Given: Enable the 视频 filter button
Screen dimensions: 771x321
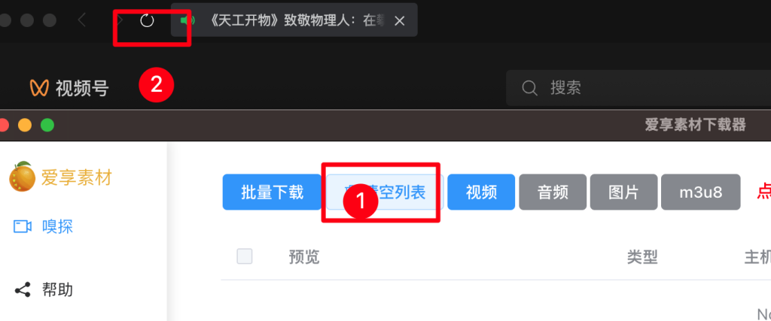Looking at the screenshot, I should 481,192.
